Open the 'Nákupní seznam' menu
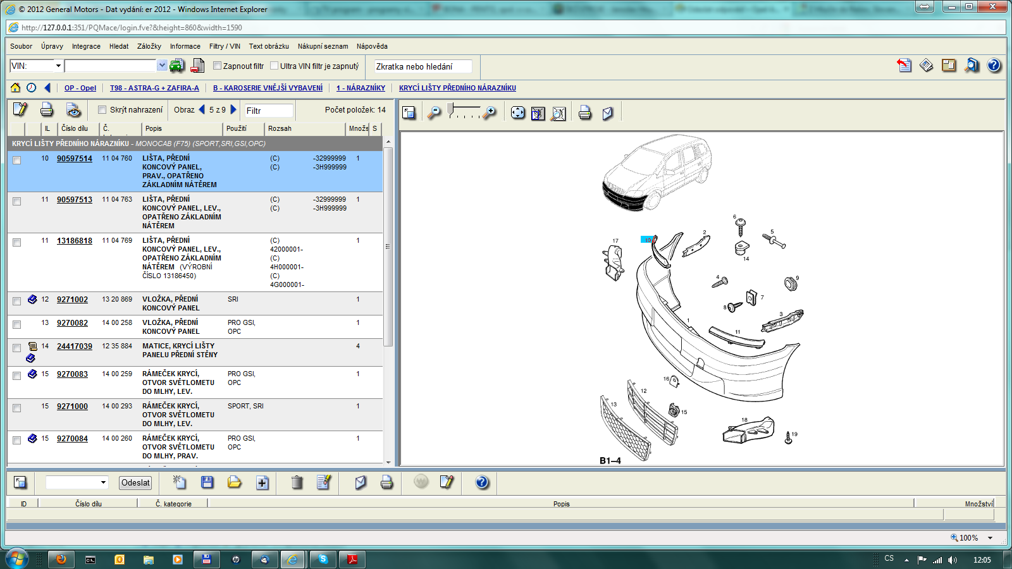The width and height of the screenshot is (1012, 569). [x=323, y=46]
